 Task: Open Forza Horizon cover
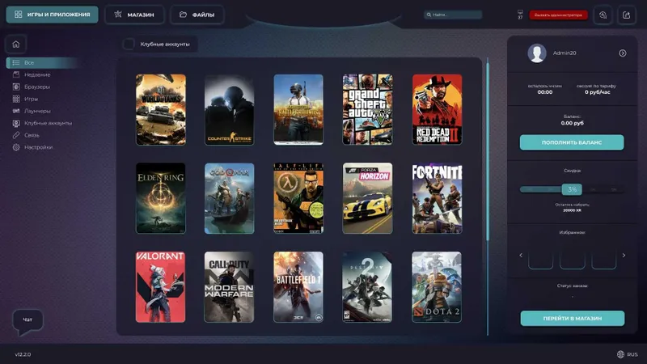click(368, 198)
